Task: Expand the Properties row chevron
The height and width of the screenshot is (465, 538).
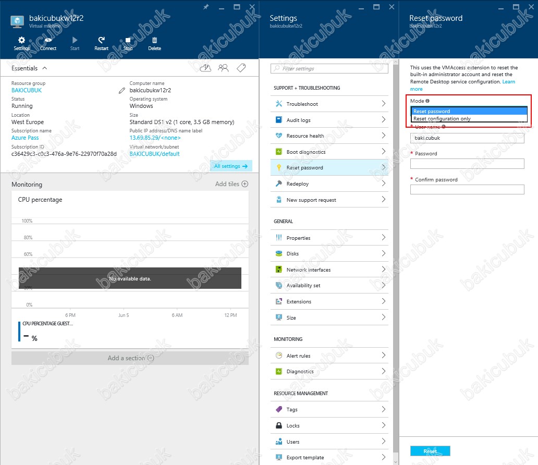Action: pyautogui.click(x=384, y=238)
